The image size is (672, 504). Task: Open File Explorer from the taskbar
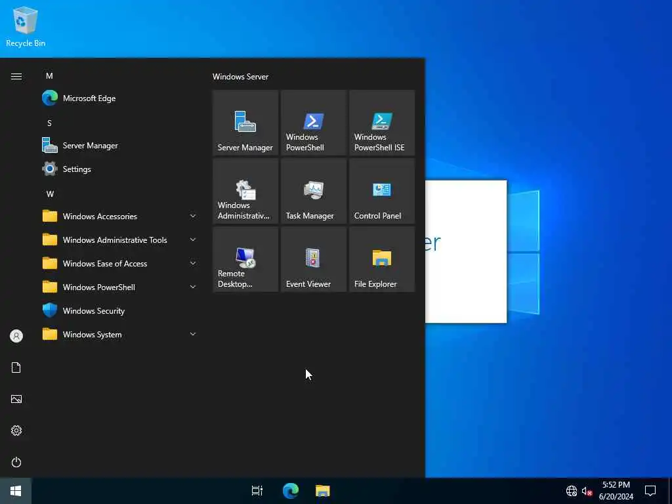tap(323, 491)
